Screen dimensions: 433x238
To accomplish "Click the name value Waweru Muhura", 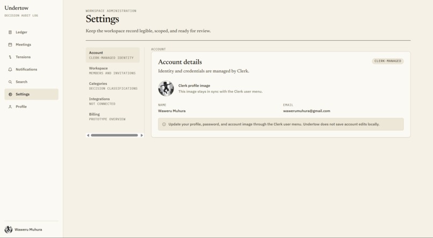I will [x=172, y=111].
